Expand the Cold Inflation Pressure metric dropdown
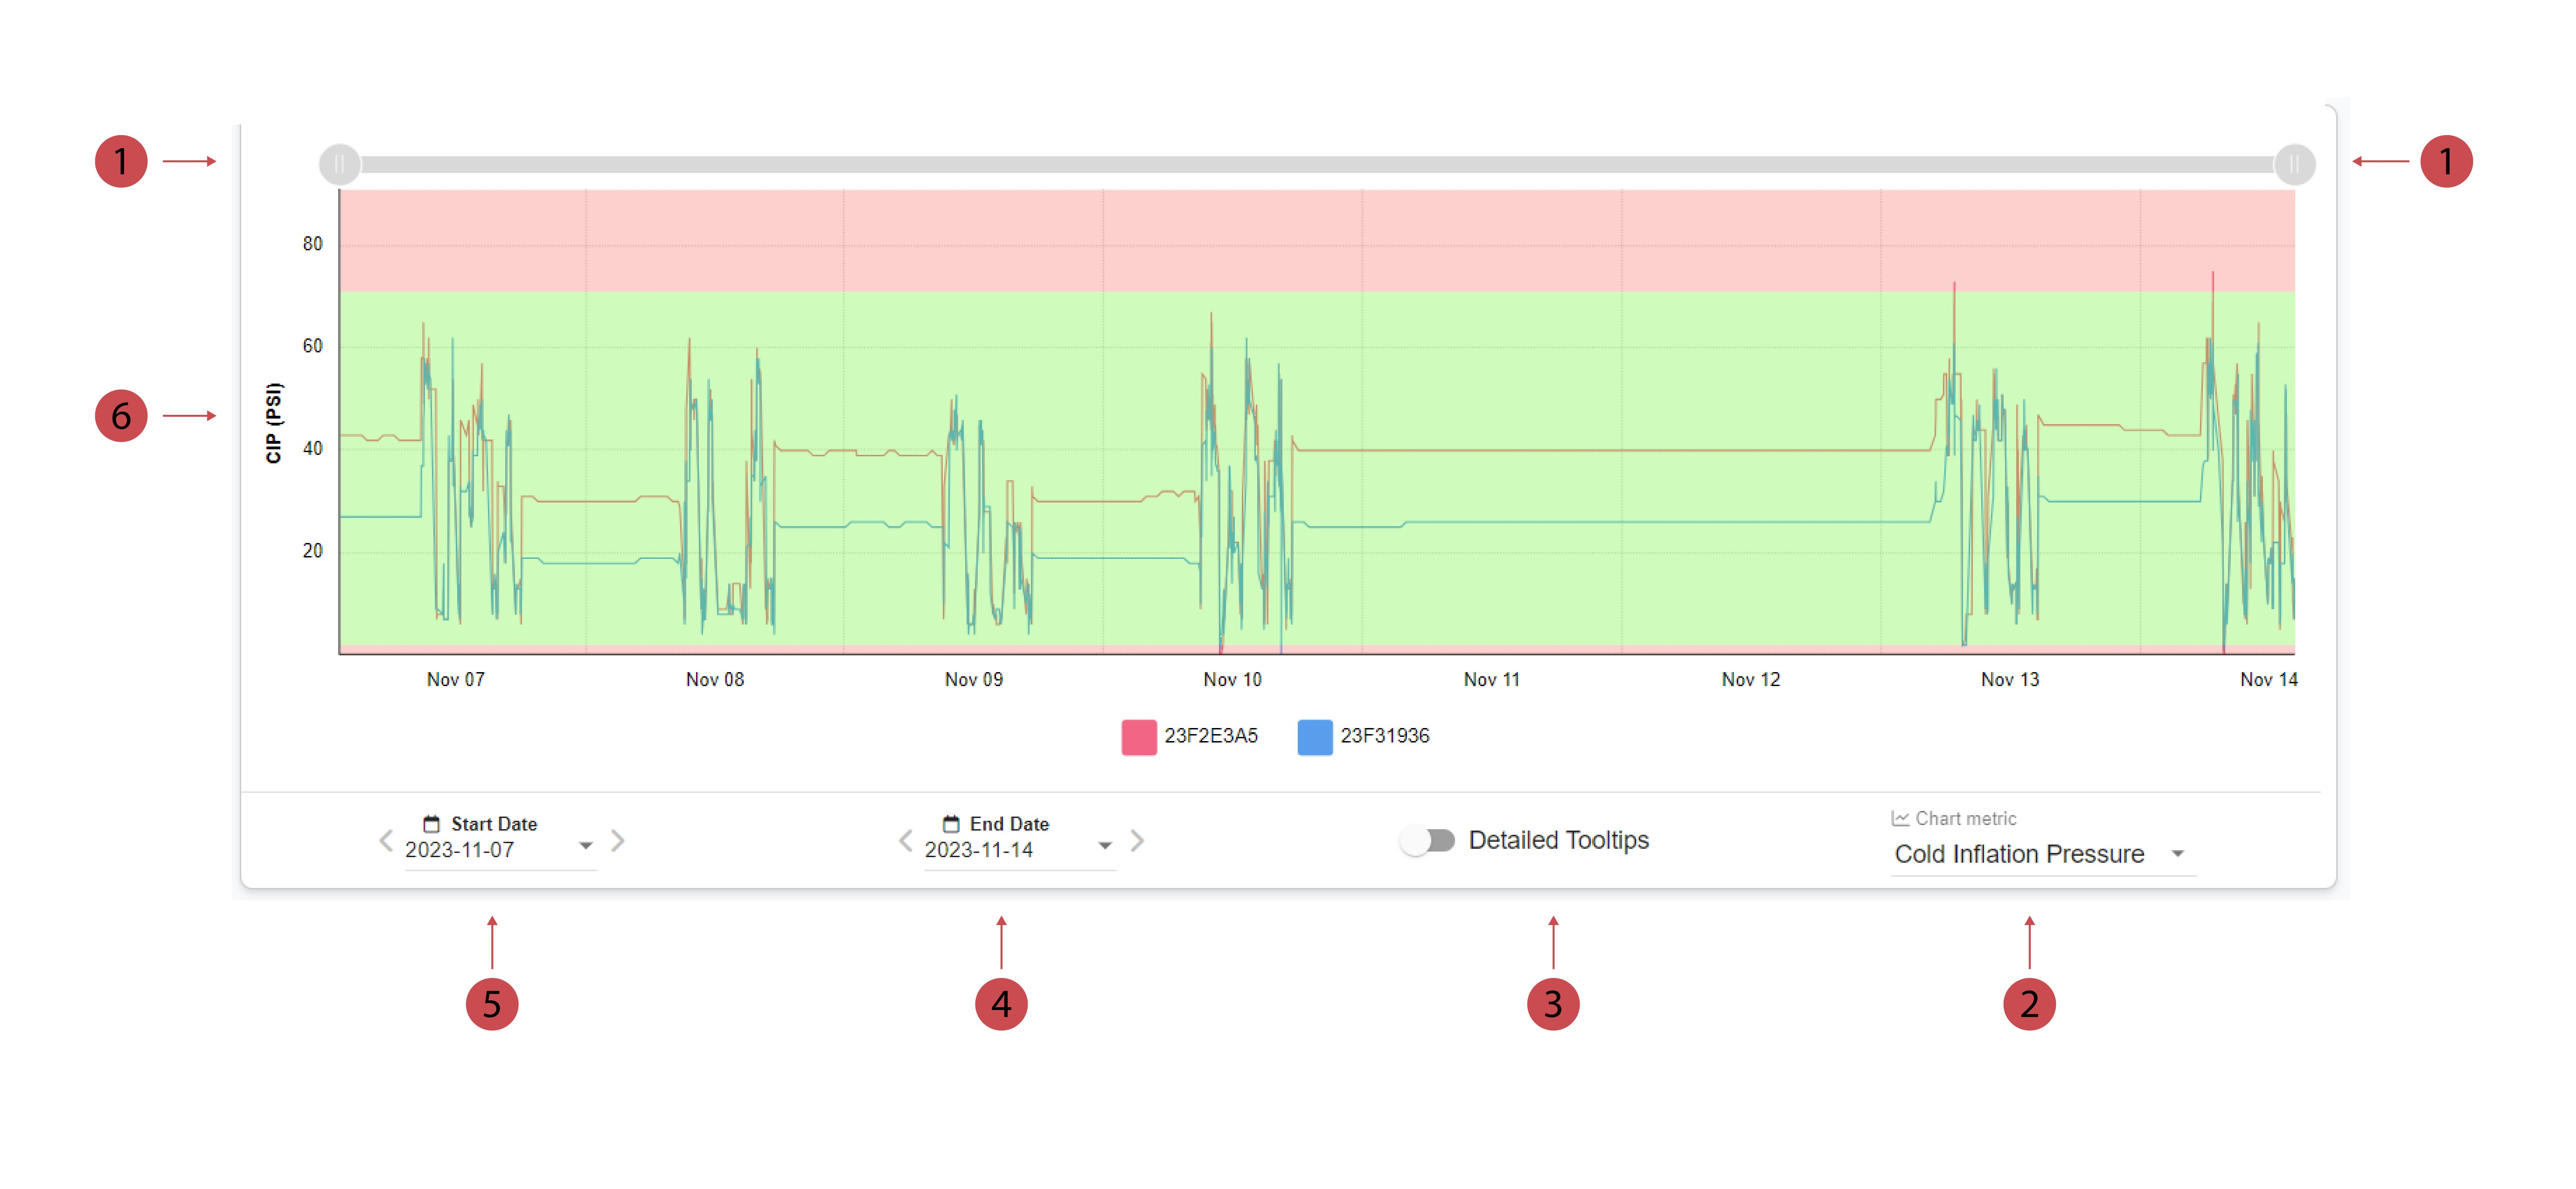2576x1189 pixels. point(2177,854)
